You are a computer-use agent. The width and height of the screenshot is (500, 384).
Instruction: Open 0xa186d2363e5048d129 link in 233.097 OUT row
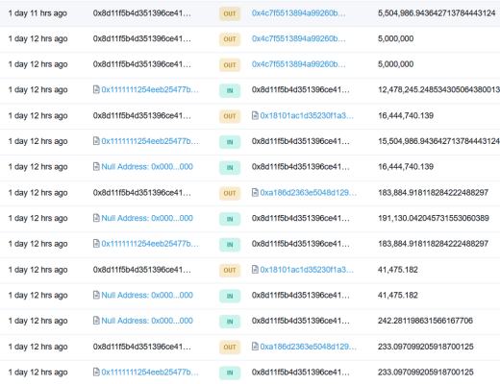(308, 347)
